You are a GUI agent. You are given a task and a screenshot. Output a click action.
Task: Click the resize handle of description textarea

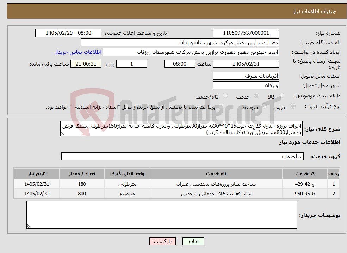tap(62, 134)
